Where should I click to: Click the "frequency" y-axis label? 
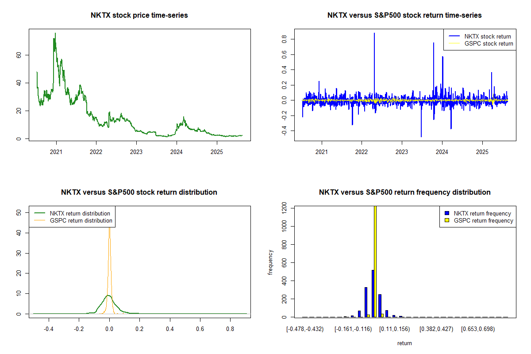point(270,262)
